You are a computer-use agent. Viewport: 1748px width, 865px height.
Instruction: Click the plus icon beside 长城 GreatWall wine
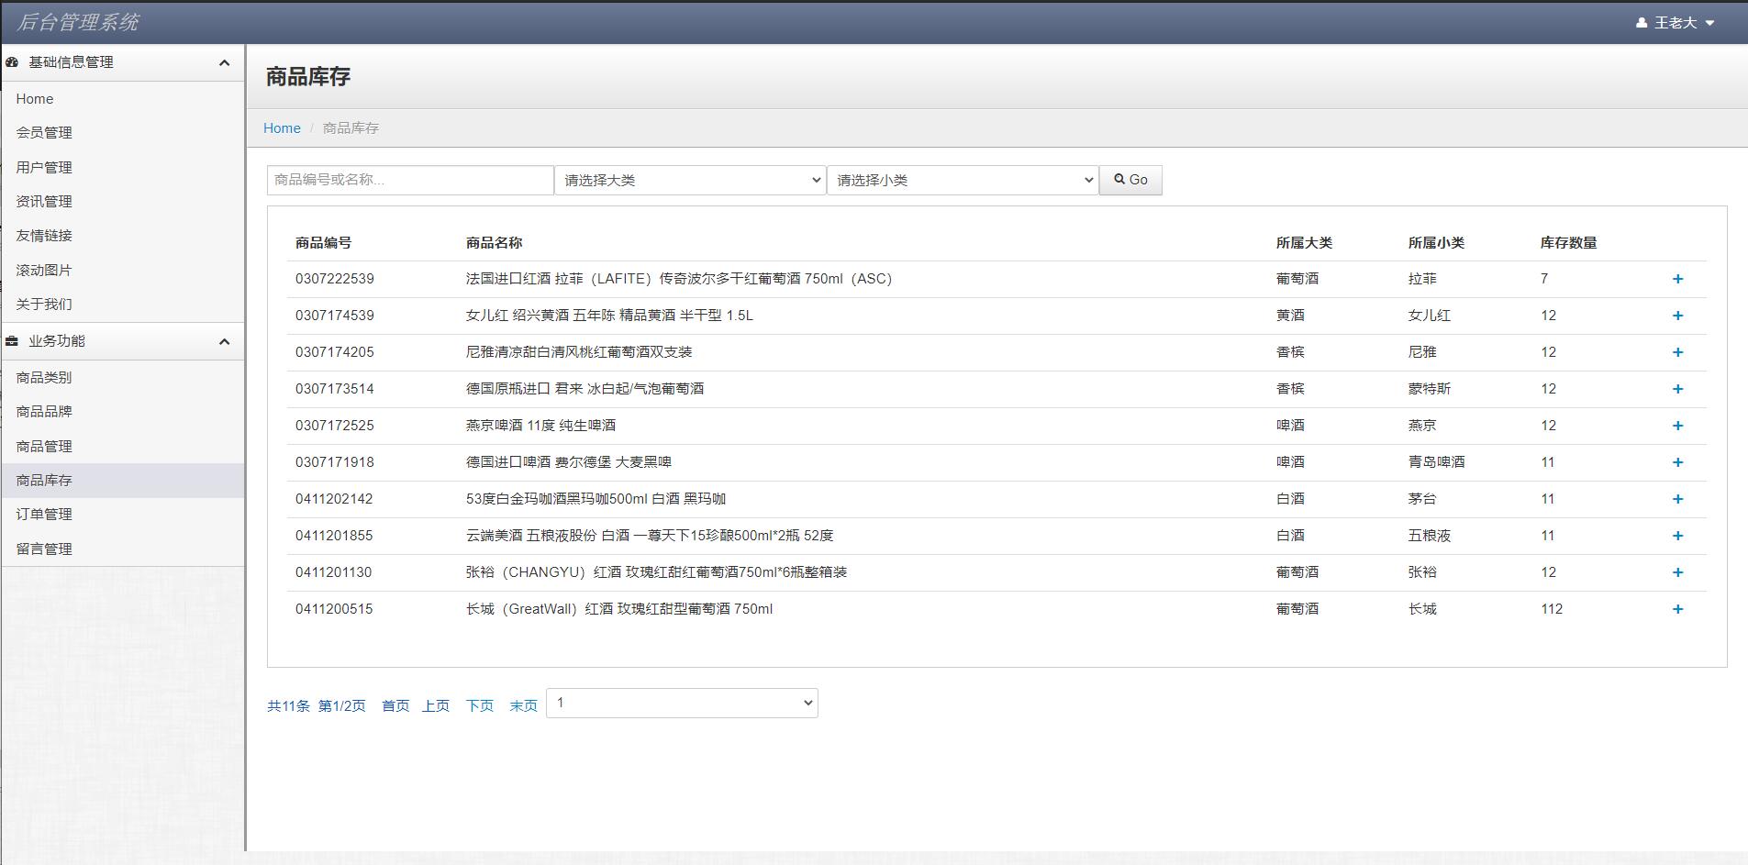pos(1678,609)
